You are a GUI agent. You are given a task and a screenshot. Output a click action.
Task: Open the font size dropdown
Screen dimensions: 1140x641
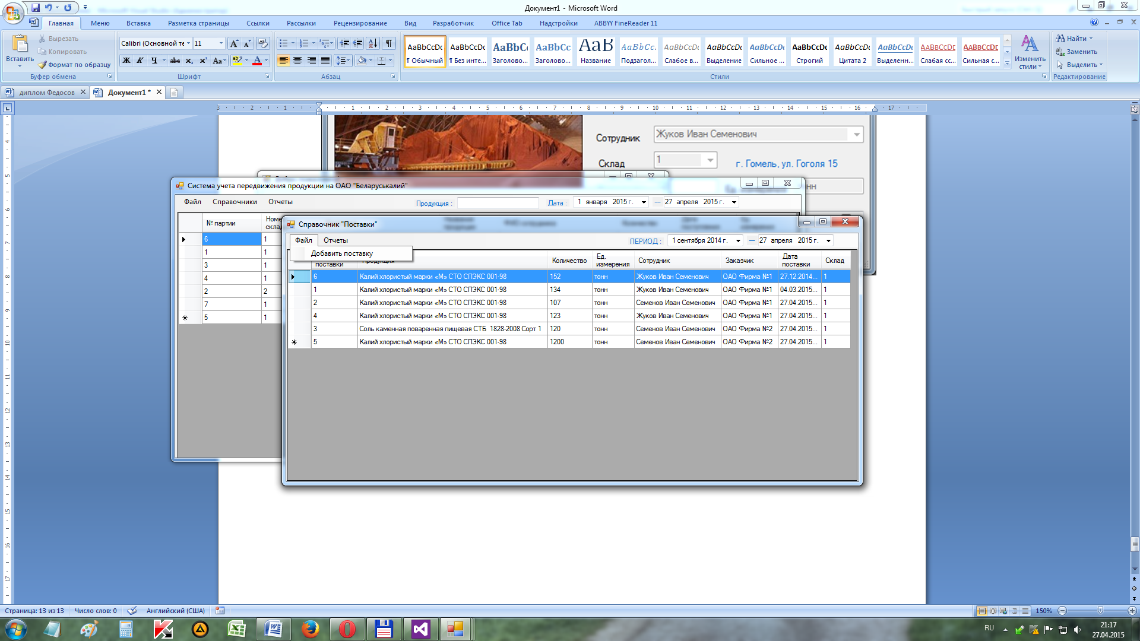221,43
